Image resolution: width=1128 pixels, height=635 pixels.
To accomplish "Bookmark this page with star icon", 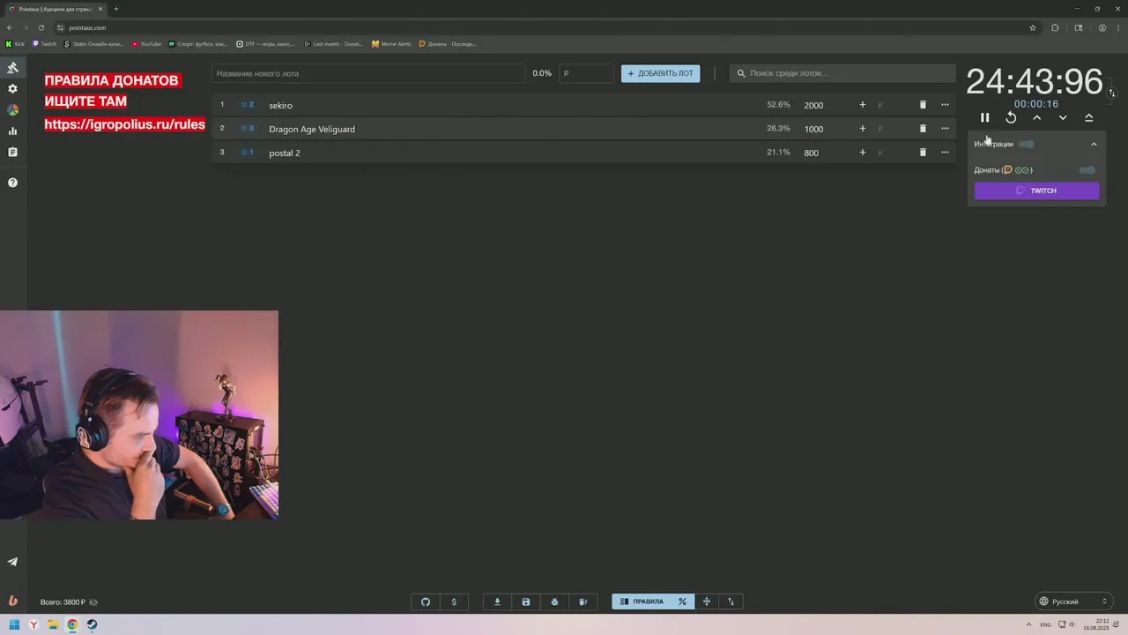I will (x=1033, y=27).
